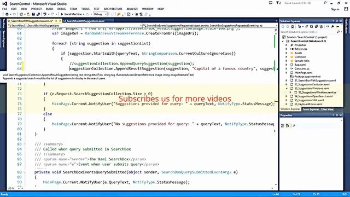350x197 pixels.
Task: Switch to the Team Explorer tab
Action: point(311,109)
